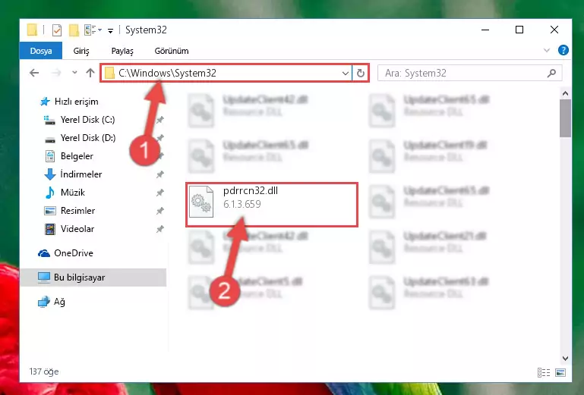The width and height of the screenshot is (584, 395).
Task: Open the Customize Quick Access Toolbar arrow
Action: coord(110,30)
